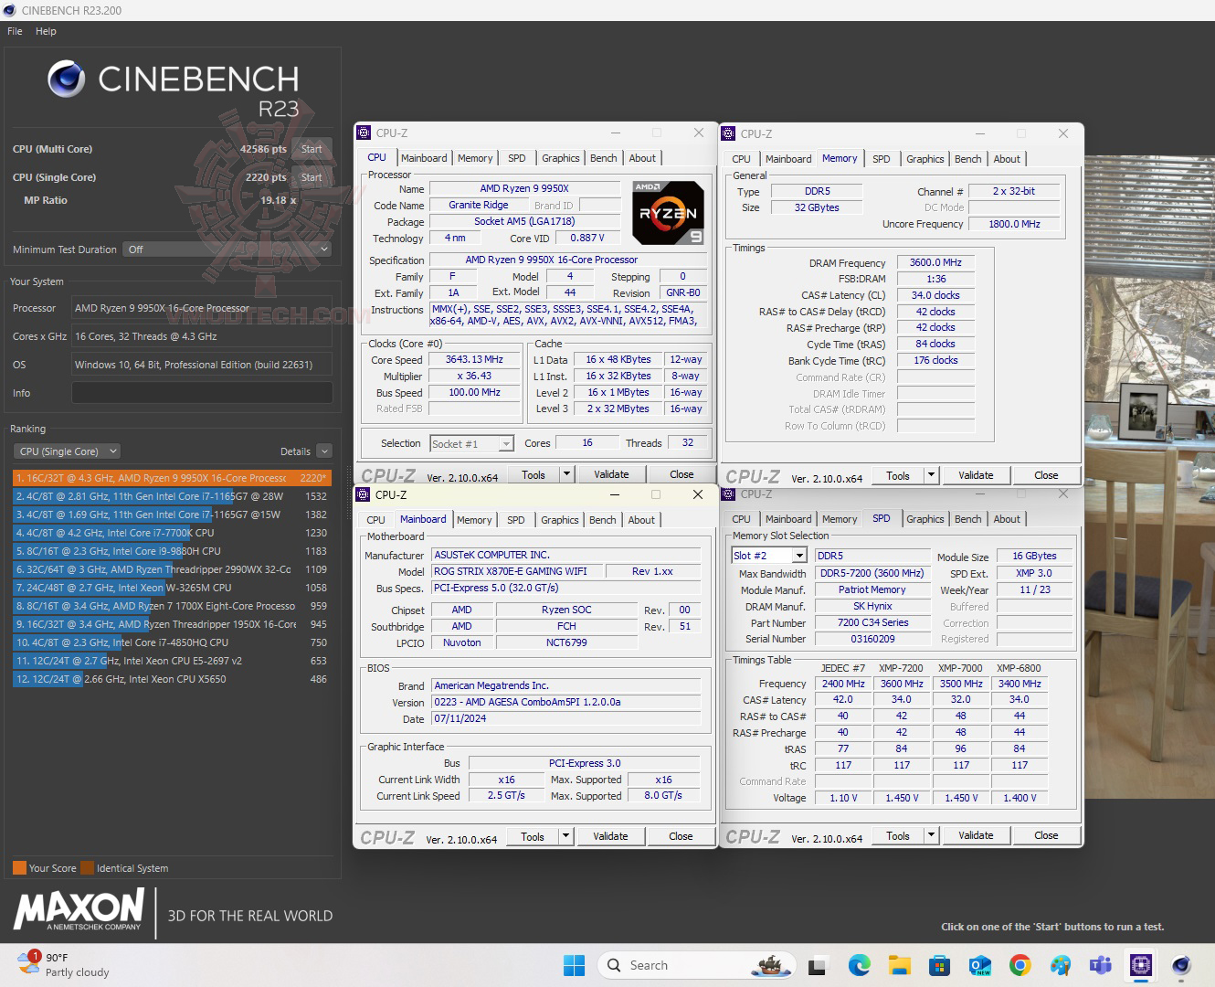Open the File menu in Cinebench

pos(14,30)
